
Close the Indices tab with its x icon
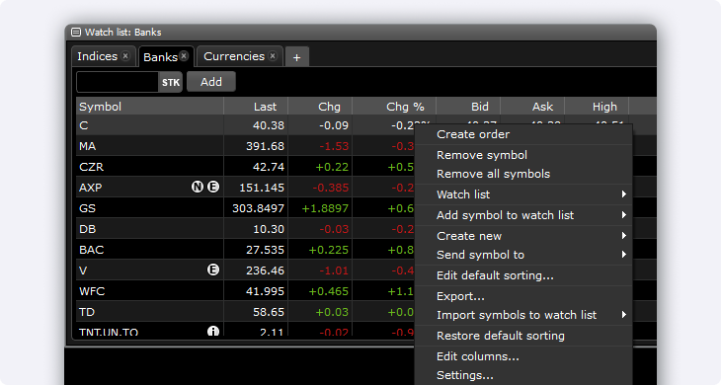[x=125, y=56]
